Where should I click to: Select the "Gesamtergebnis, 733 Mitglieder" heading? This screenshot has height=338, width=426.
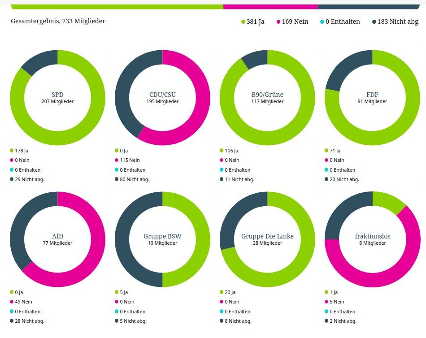58,21
